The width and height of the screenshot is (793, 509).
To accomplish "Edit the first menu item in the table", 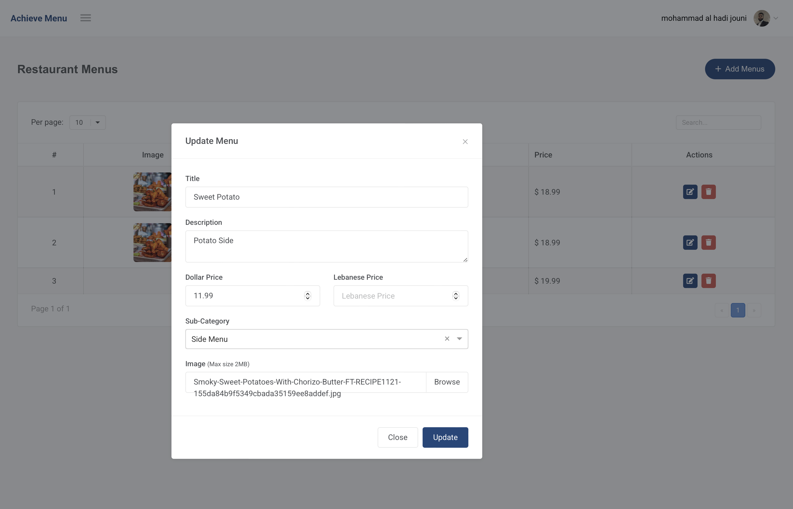I will [x=690, y=192].
